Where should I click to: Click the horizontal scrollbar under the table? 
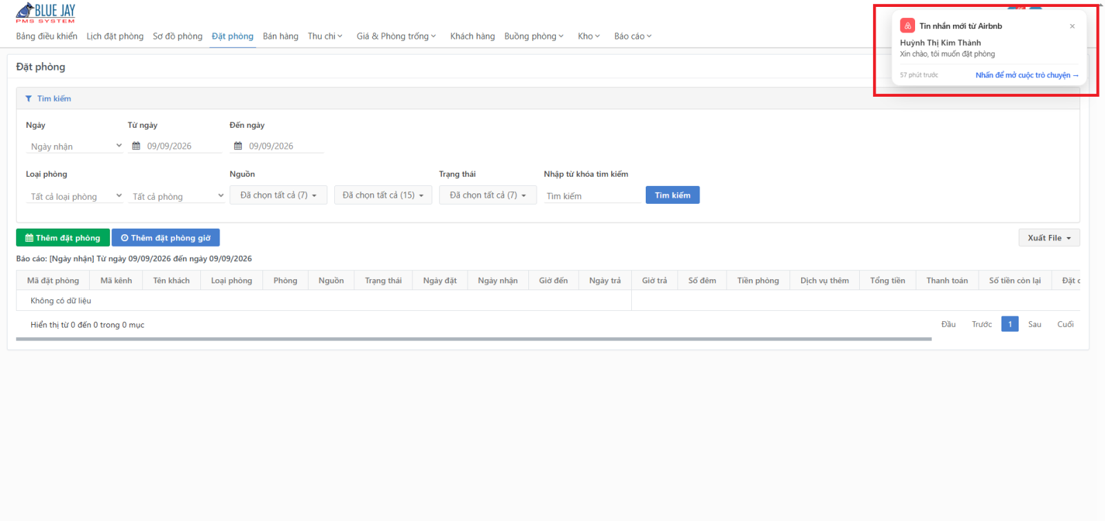click(474, 339)
